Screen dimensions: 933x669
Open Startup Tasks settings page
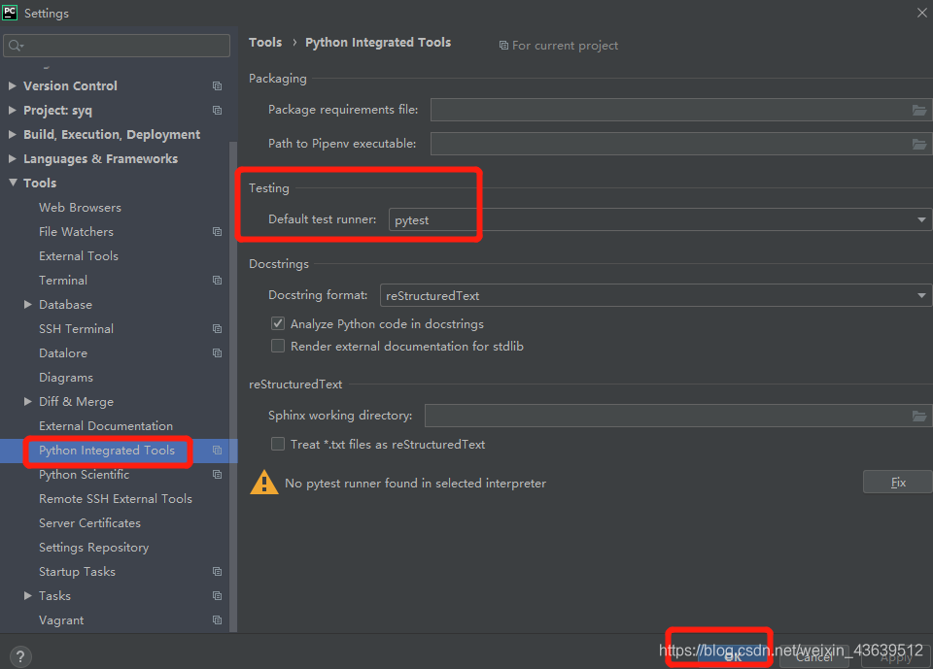click(78, 572)
